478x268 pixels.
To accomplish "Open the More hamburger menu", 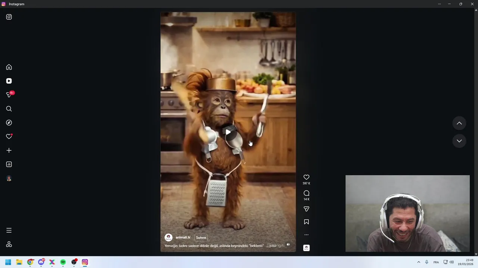I will point(9,230).
